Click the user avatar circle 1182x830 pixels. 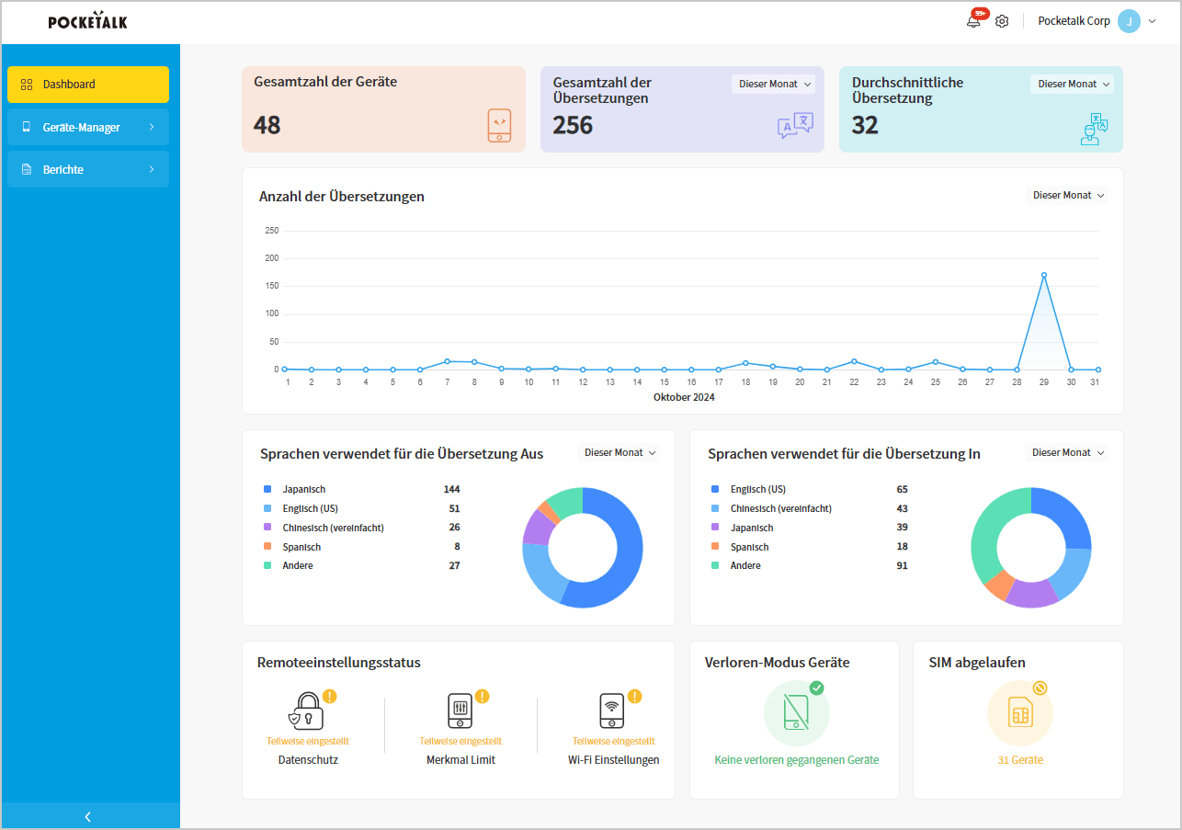click(x=1129, y=21)
